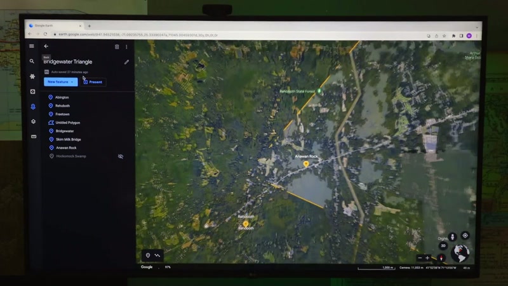The width and height of the screenshot is (508, 286).
Task: Select Freetown in the feature list
Action: 62,114
